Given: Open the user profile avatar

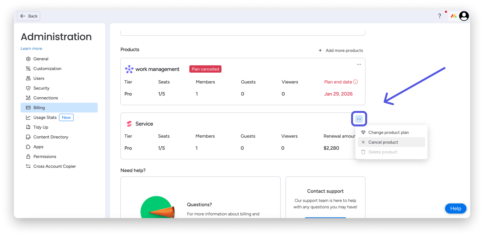Looking at the screenshot, I should pos(464,16).
